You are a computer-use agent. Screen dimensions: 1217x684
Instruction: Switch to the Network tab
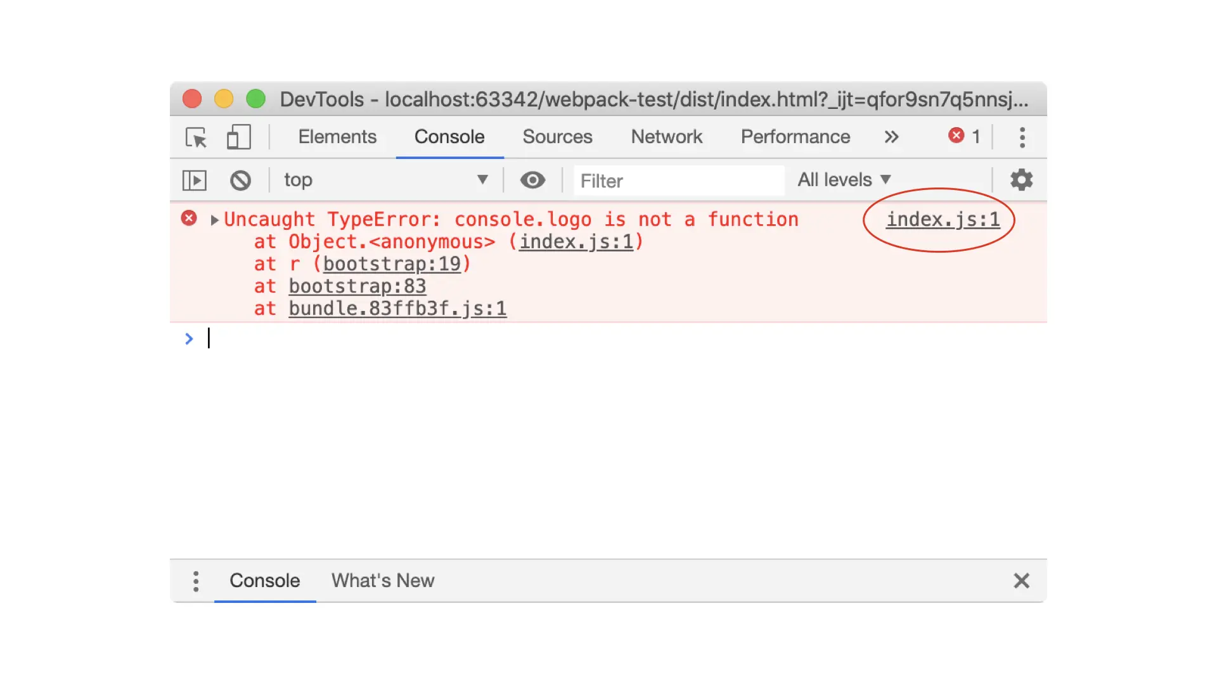coord(666,137)
